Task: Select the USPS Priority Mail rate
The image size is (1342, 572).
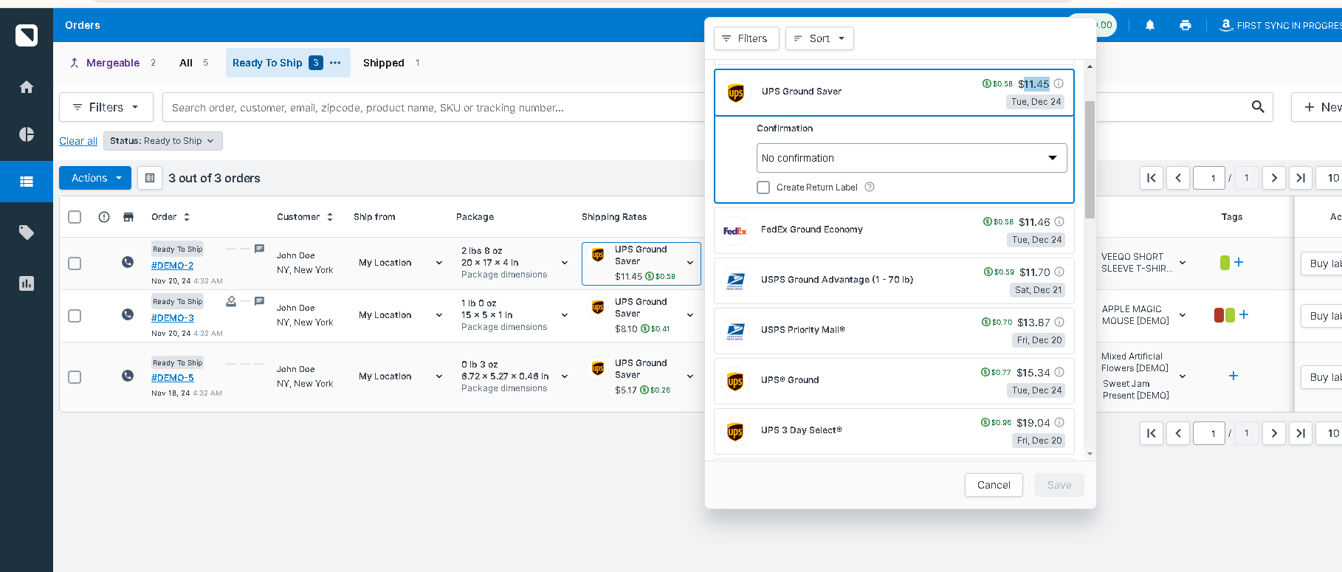Action: tap(894, 331)
